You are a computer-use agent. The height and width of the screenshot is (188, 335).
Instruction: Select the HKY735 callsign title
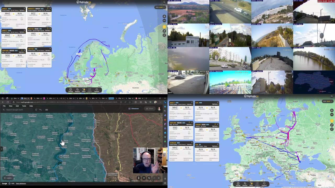[x=31, y=49]
